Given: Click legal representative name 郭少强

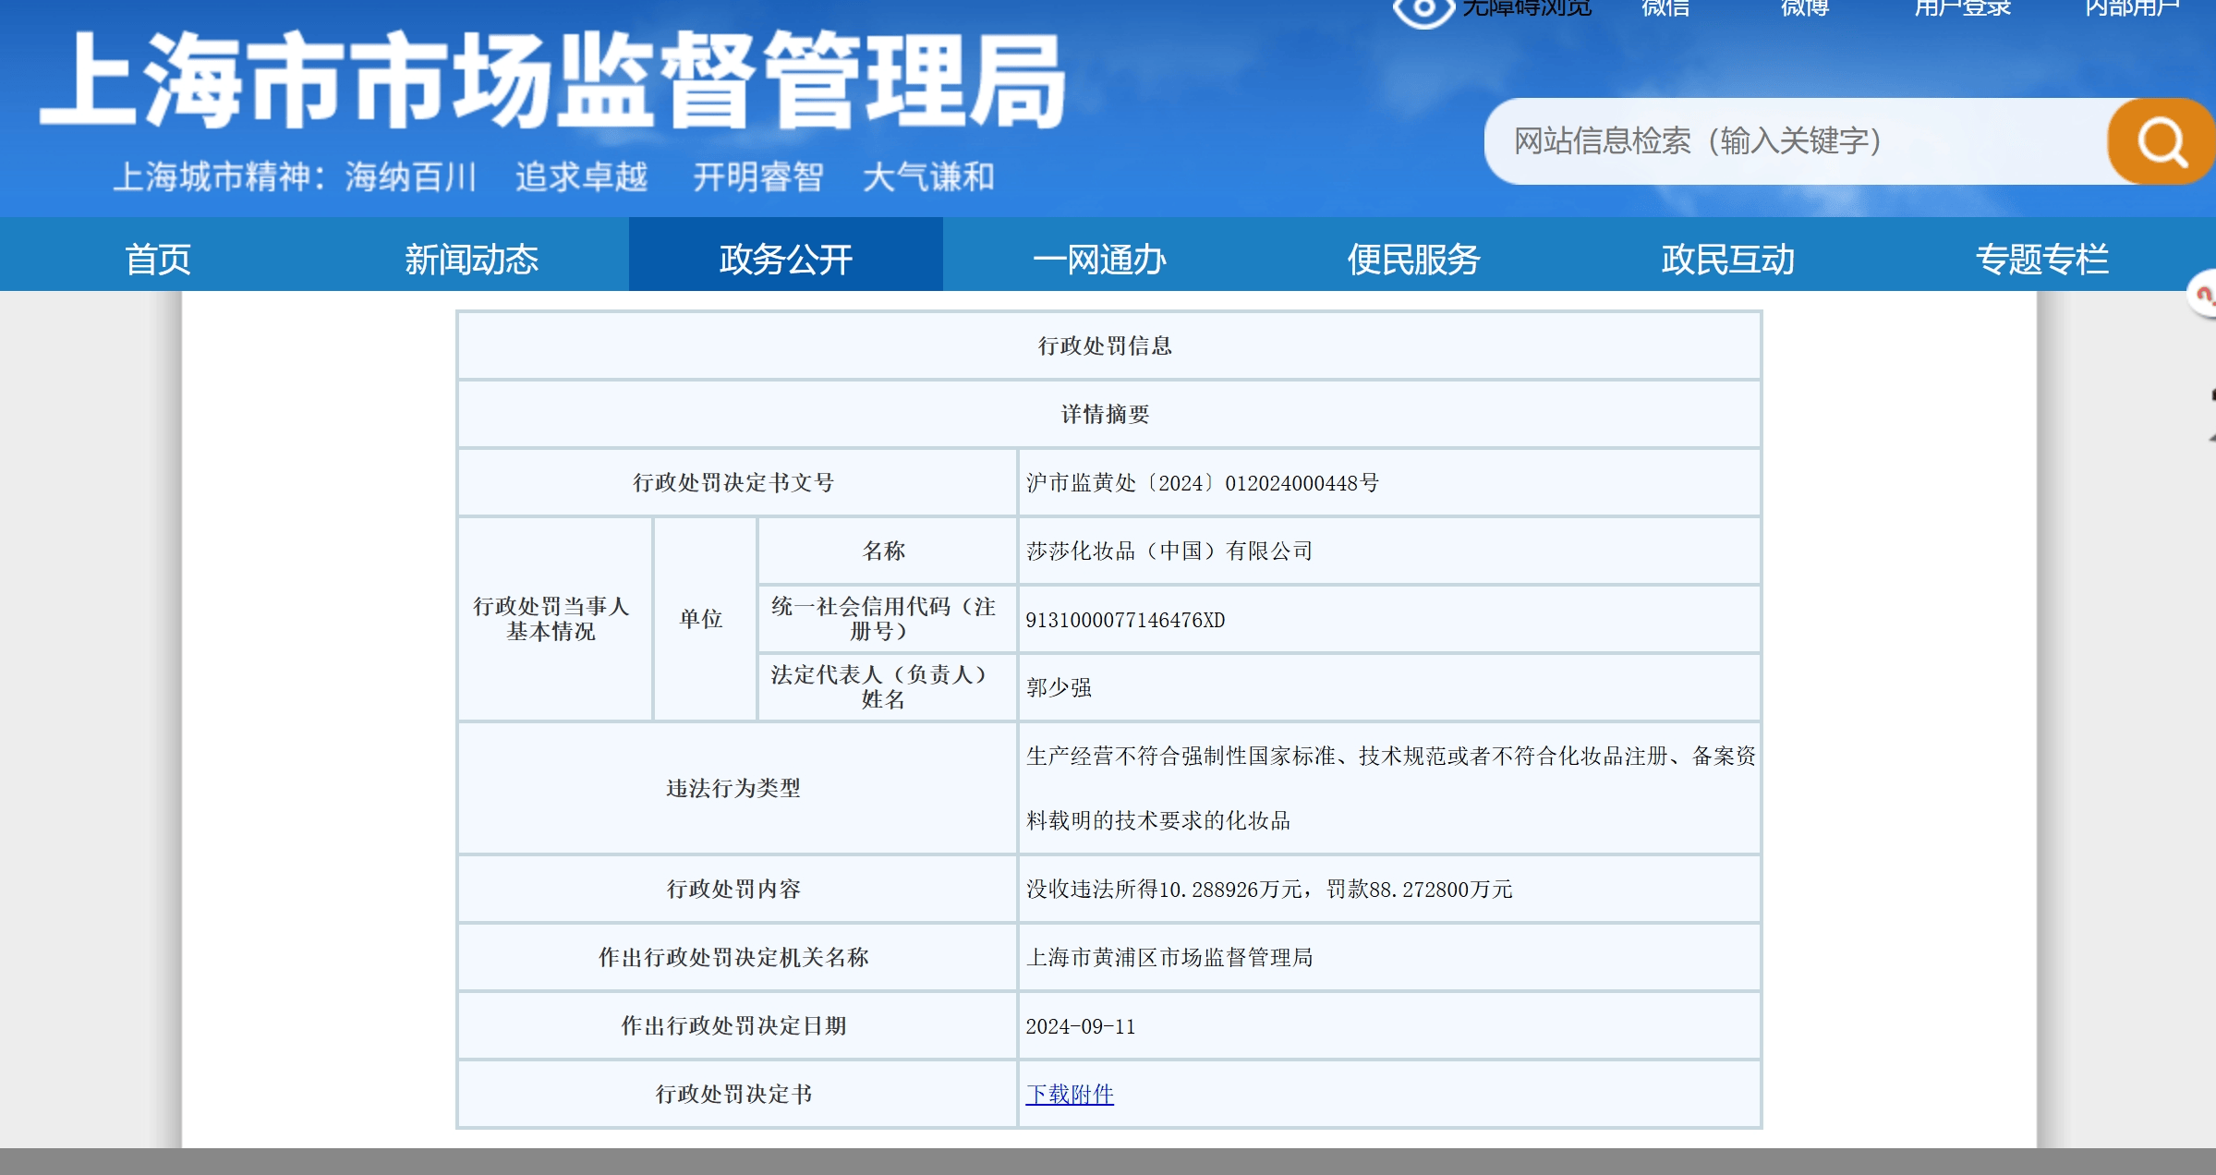Looking at the screenshot, I should pos(1059,688).
